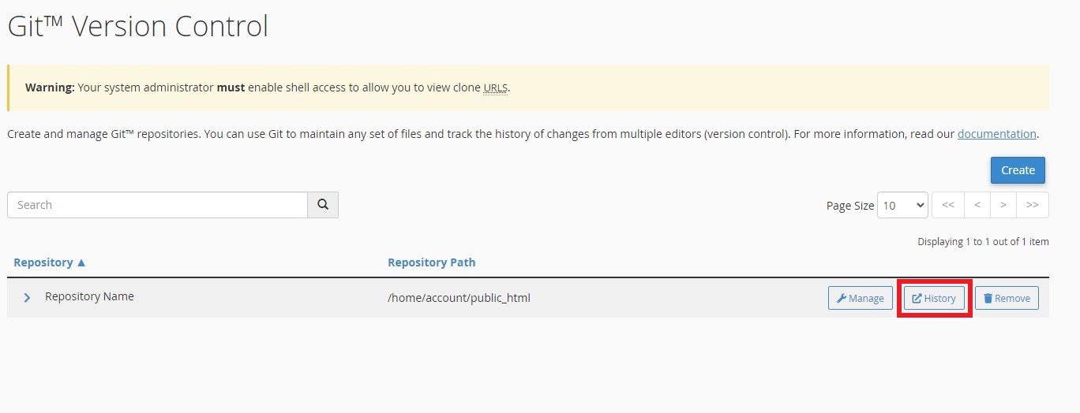Click the Displaying 1 to 1 text
The width and height of the screenshot is (1080, 413).
pyautogui.click(x=983, y=242)
